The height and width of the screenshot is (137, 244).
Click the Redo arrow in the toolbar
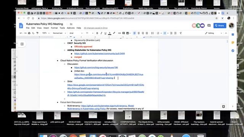coord(25,33)
